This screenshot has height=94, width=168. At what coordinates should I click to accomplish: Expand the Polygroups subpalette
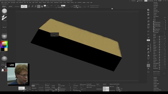[156, 80]
